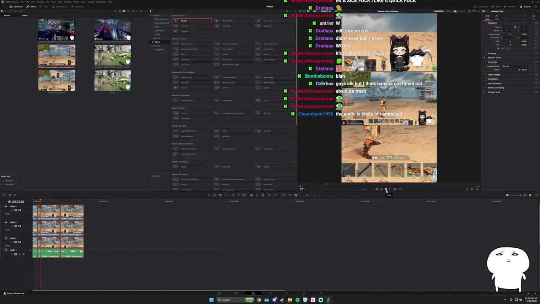Select the Lens Blur effect
This screenshot has height=304, width=540.
(x=192, y=26)
